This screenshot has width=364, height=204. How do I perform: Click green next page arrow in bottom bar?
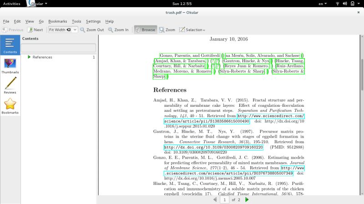point(247,199)
